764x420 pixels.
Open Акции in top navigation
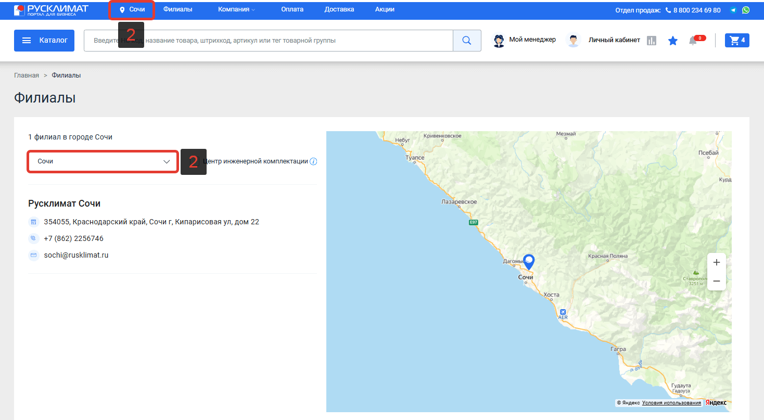[x=385, y=9]
